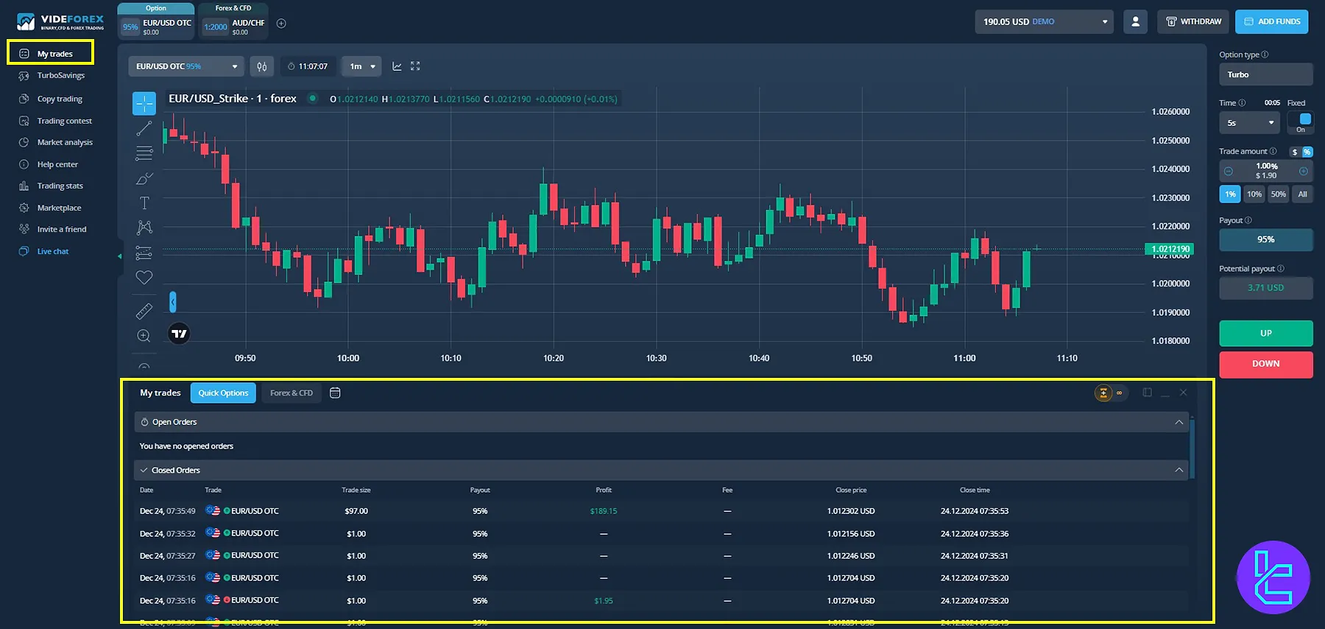Open the candlestick chart type selector
This screenshot has height=629, width=1325.
[x=262, y=66]
